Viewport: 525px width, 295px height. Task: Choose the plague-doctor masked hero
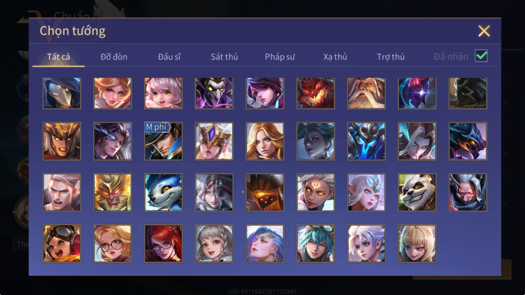(62, 93)
